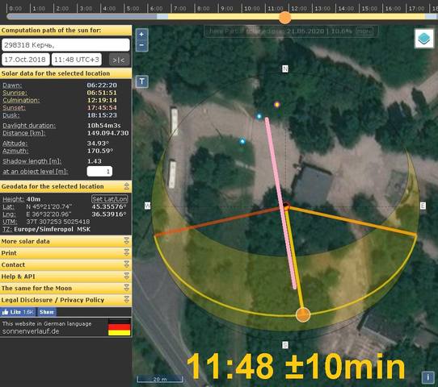The width and height of the screenshot is (438, 387).
Task: Click the E compass label on map
Action: pos(423,206)
